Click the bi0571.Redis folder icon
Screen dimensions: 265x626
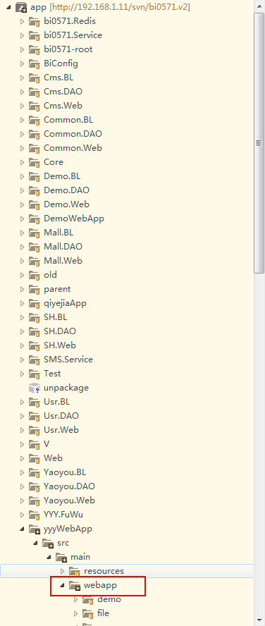(x=35, y=21)
